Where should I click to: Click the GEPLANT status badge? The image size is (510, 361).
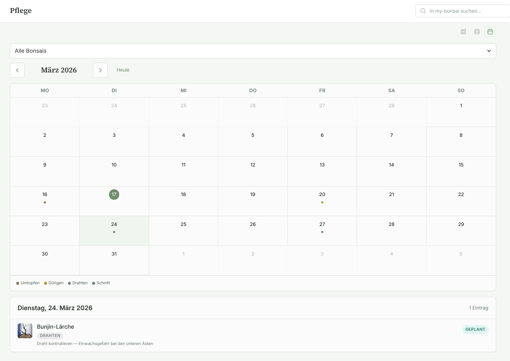(x=475, y=329)
